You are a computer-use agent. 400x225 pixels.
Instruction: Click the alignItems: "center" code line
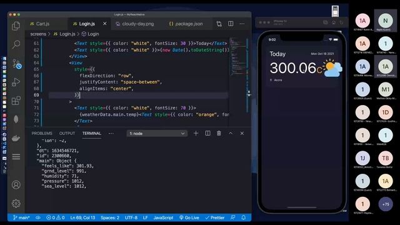[106, 89]
